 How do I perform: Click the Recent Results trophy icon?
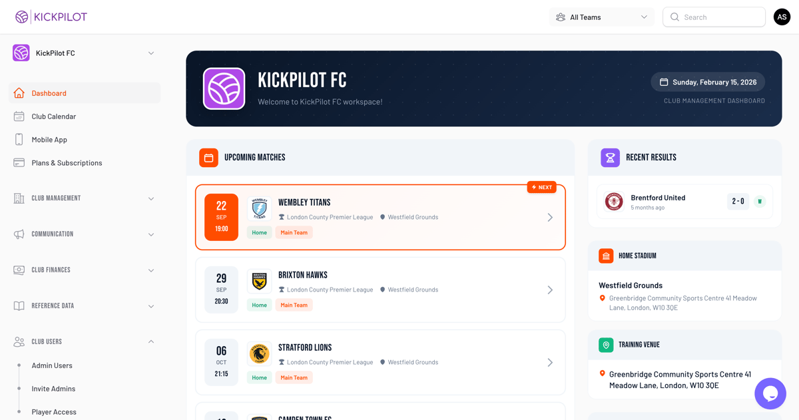tap(610, 157)
